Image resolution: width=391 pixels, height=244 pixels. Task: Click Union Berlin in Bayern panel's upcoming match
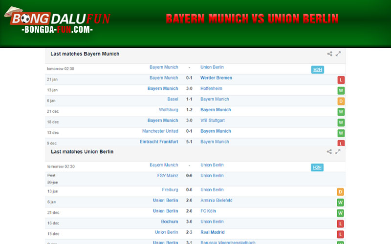pos(212,67)
